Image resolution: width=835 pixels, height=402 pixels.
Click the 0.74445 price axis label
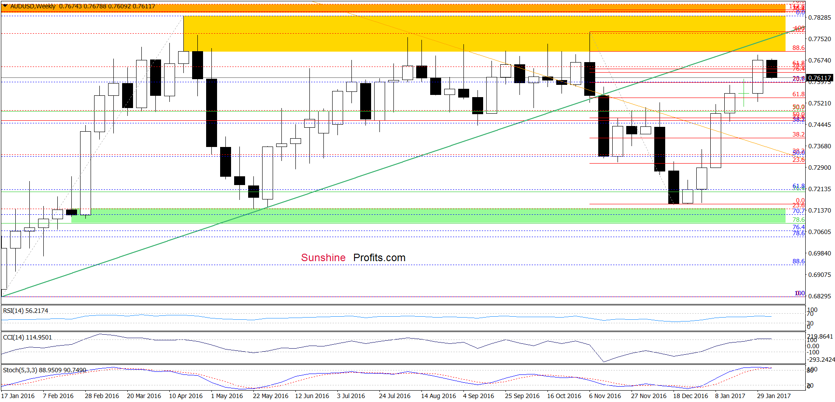click(x=819, y=125)
